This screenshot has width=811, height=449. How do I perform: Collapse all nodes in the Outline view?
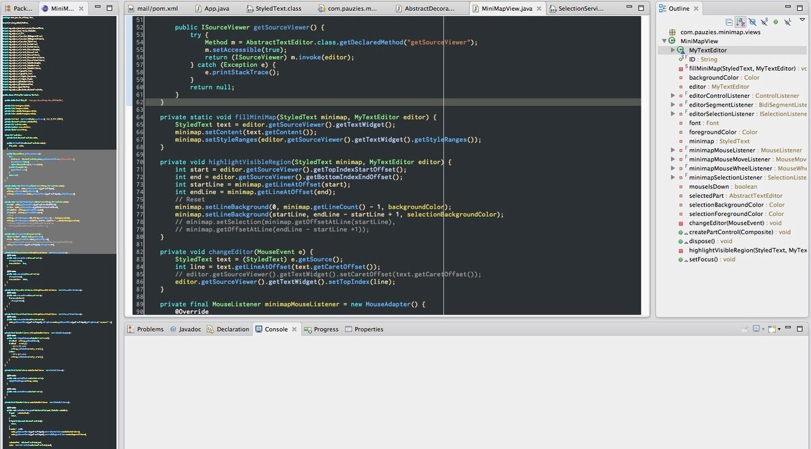729,22
